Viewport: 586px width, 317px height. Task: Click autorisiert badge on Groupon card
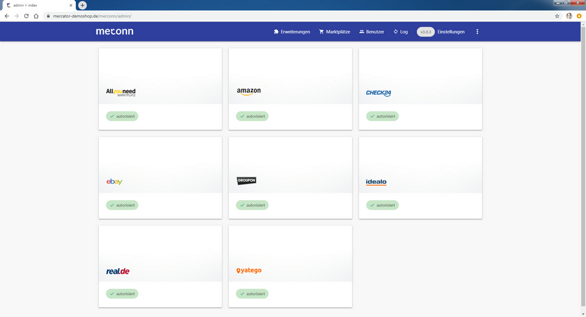(x=252, y=205)
